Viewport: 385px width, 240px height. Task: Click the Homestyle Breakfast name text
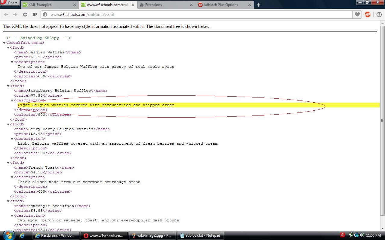tap(51, 206)
